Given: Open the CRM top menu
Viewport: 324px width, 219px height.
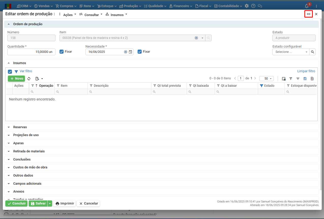Looking at the screenshot, I should (x=24, y=6).
